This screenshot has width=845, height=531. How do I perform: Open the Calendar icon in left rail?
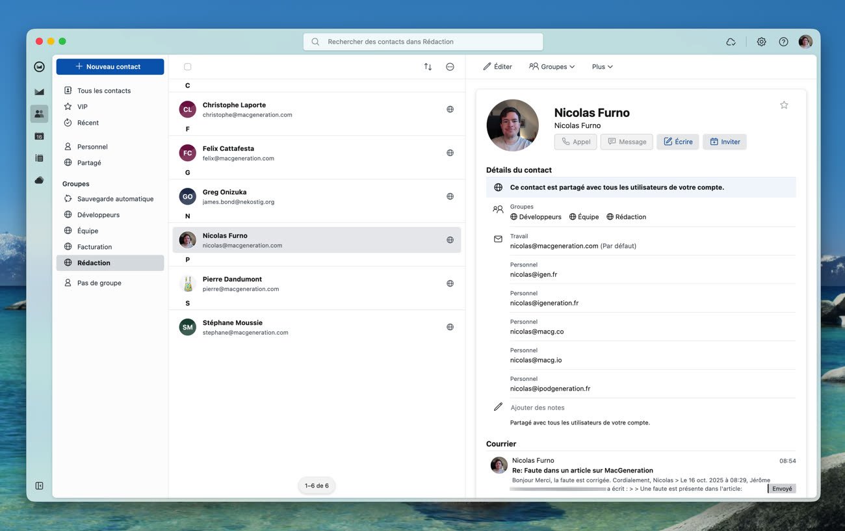click(x=39, y=136)
